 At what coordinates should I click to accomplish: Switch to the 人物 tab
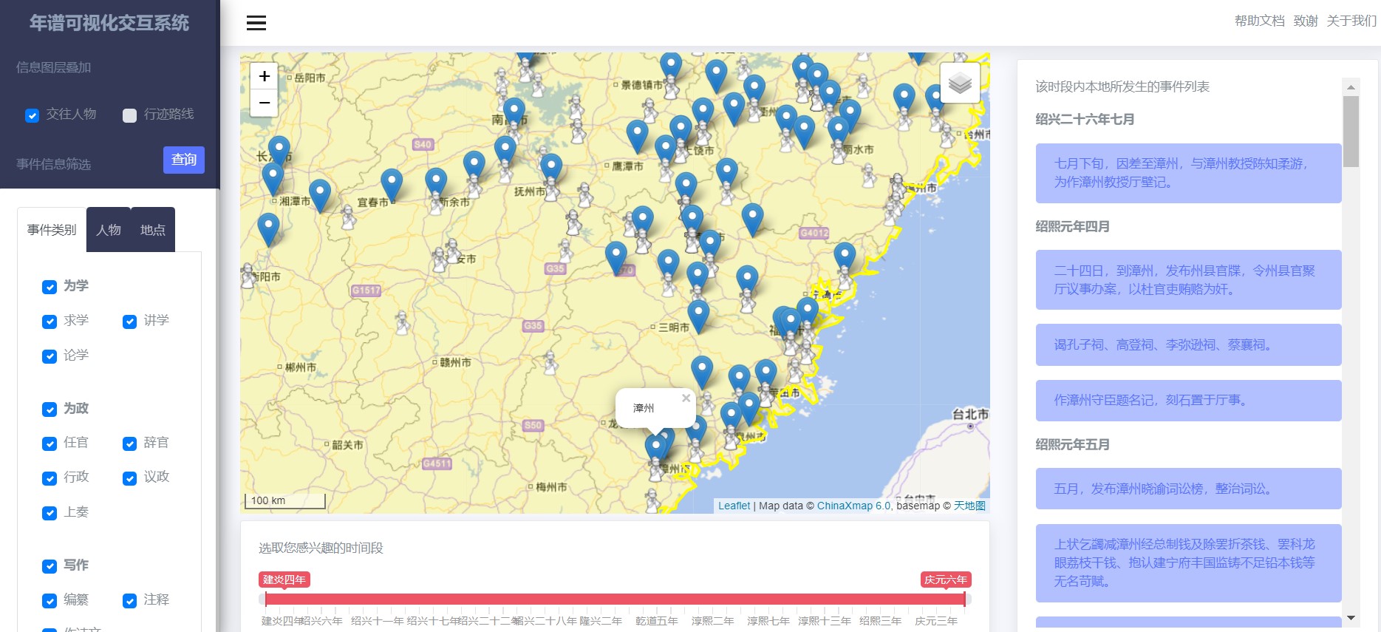pos(109,230)
